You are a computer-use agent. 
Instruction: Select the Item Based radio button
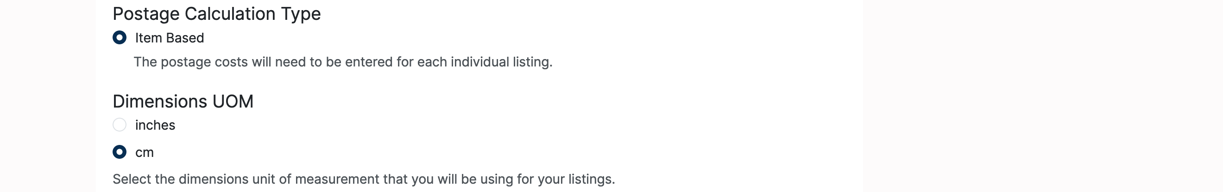click(120, 37)
